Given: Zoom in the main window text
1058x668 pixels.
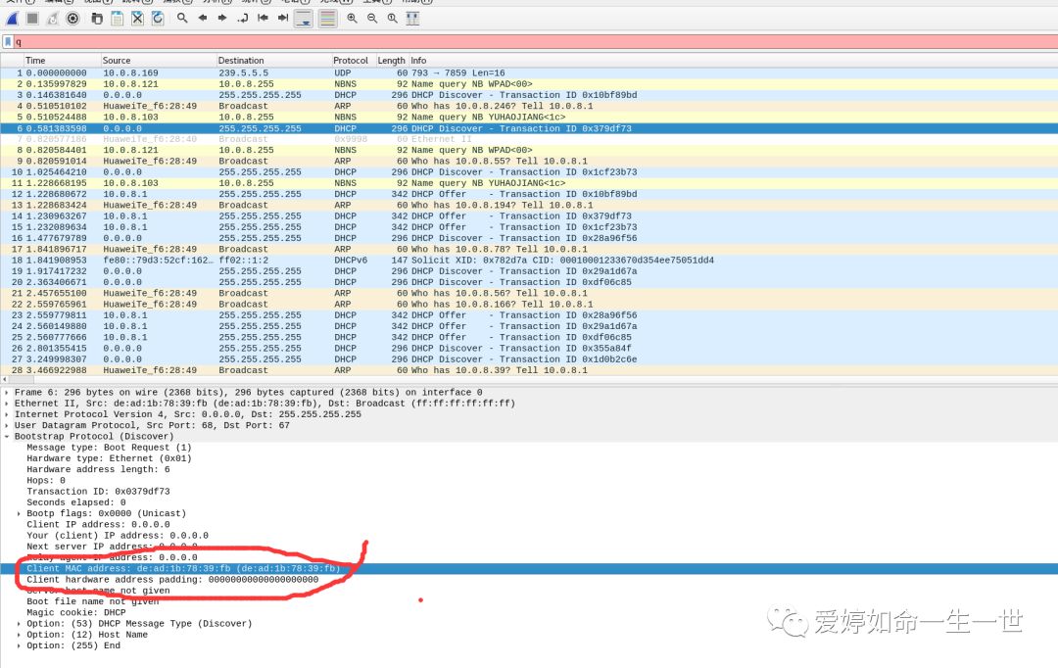Looking at the screenshot, I should tap(353, 19).
